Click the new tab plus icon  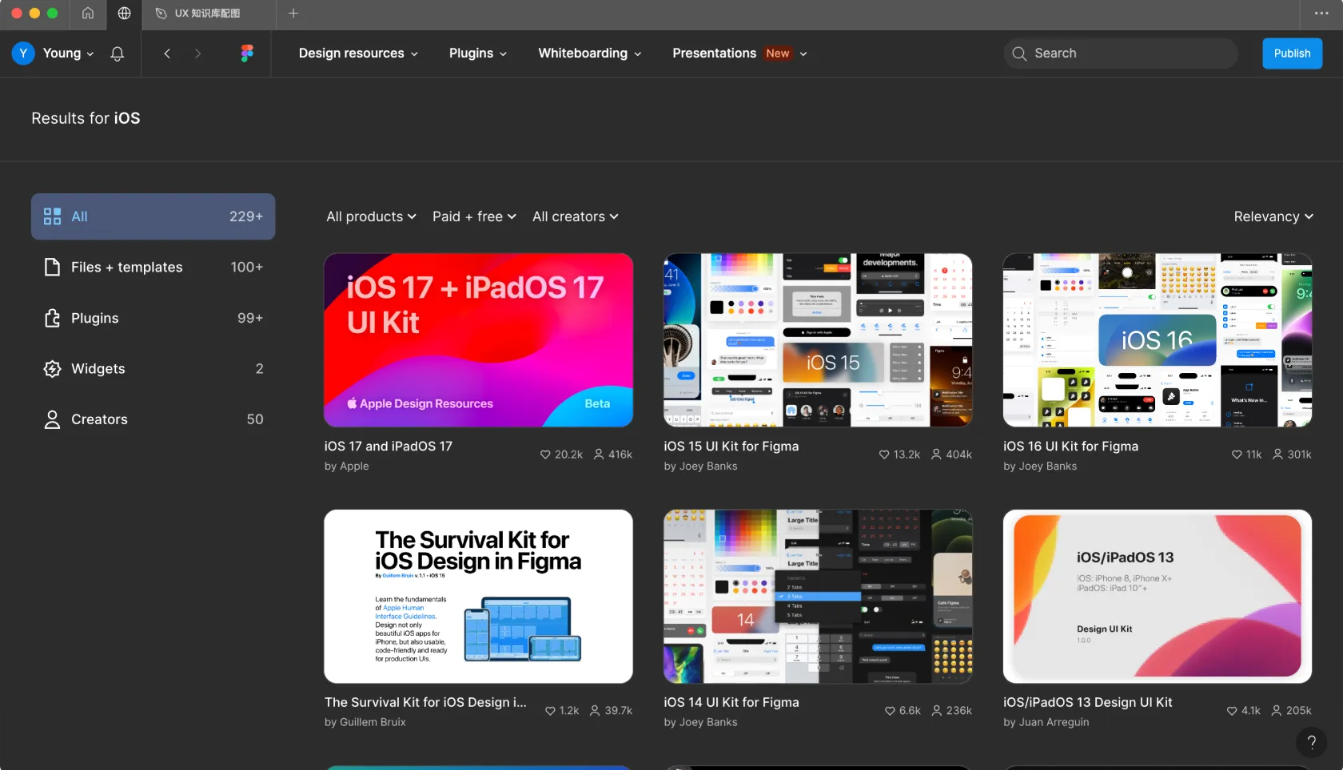point(293,14)
